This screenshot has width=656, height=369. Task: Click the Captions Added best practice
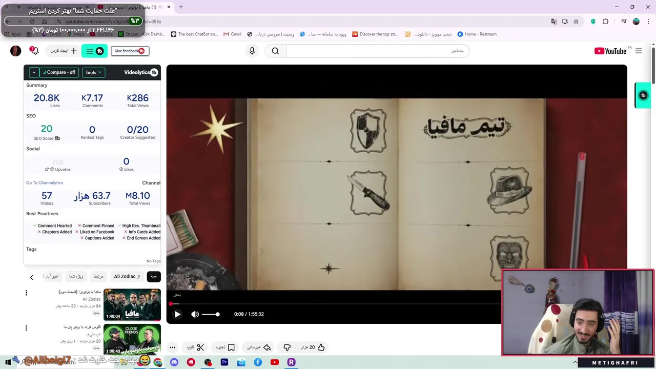click(97, 238)
